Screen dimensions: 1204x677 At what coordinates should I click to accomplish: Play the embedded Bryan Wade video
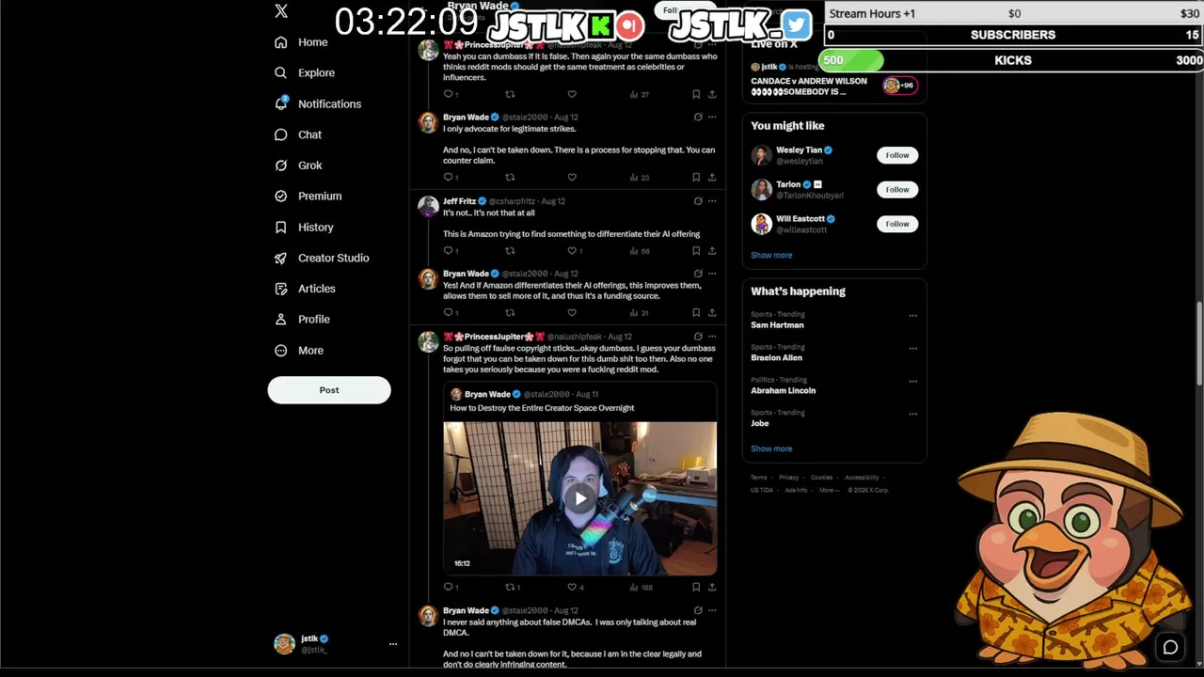point(580,498)
